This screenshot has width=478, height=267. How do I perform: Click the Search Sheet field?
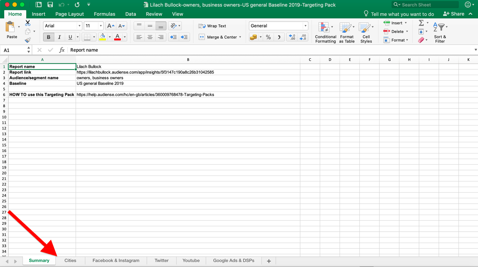pyautogui.click(x=426, y=5)
